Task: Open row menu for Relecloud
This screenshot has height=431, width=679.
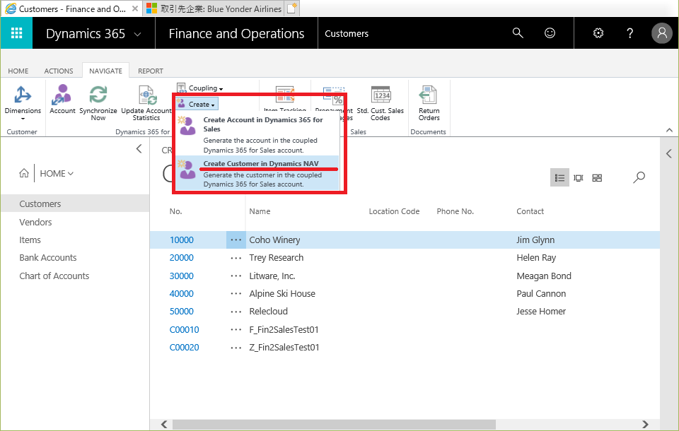Action: click(236, 312)
